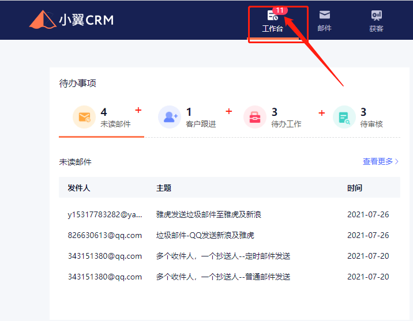Click date 2021-07-20 of 普通邮件发送 row

368,277
